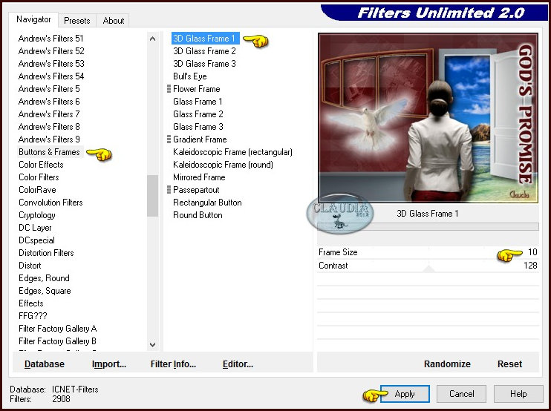This screenshot has height=411, width=551.
Task: Cancel the Filters Unlimited dialog
Action: tap(461, 394)
